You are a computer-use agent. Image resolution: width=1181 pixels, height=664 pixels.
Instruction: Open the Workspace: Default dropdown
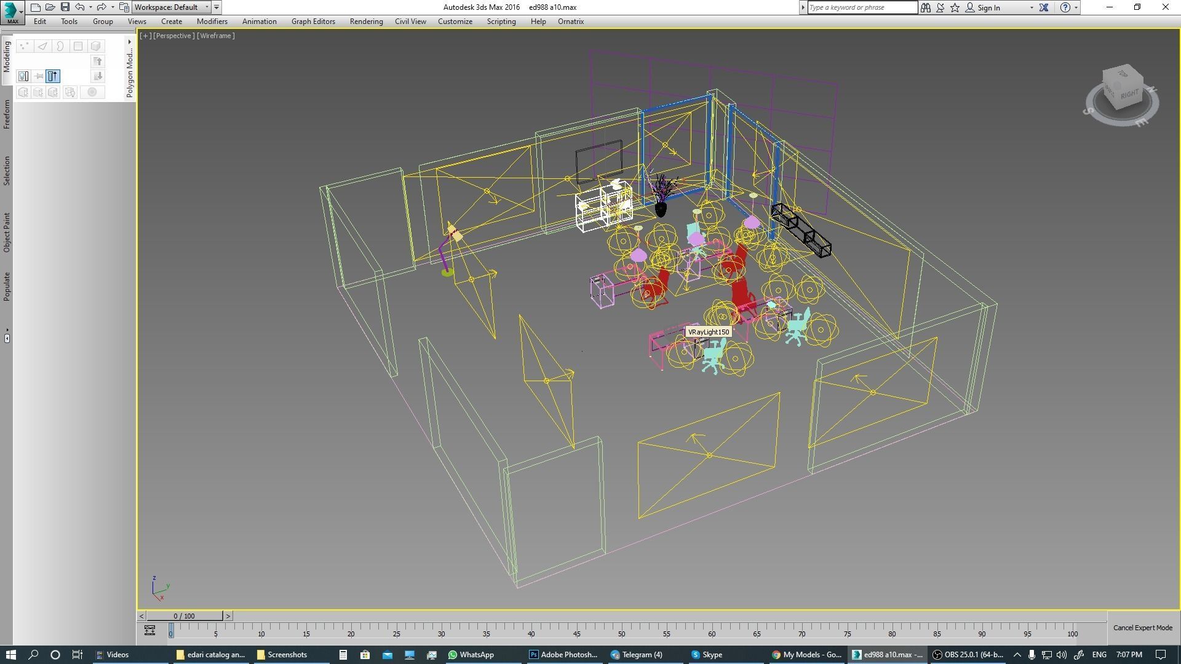(172, 7)
